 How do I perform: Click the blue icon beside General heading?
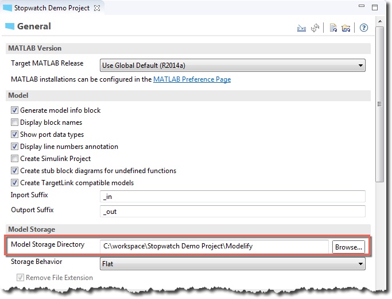click(x=10, y=26)
